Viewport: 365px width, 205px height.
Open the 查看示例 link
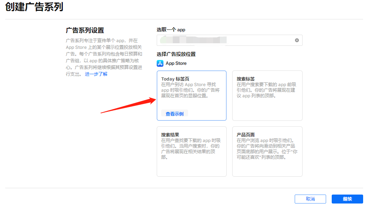[x=175, y=114]
